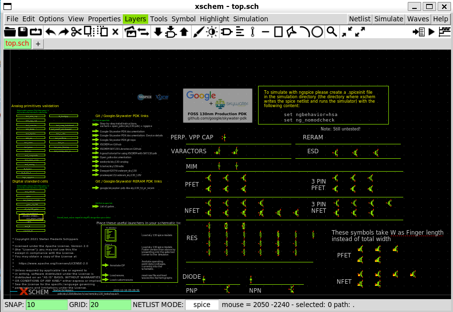This screenshot has width=453, height=312.
Task: Click the Netlist button
Action: point(360,19)
